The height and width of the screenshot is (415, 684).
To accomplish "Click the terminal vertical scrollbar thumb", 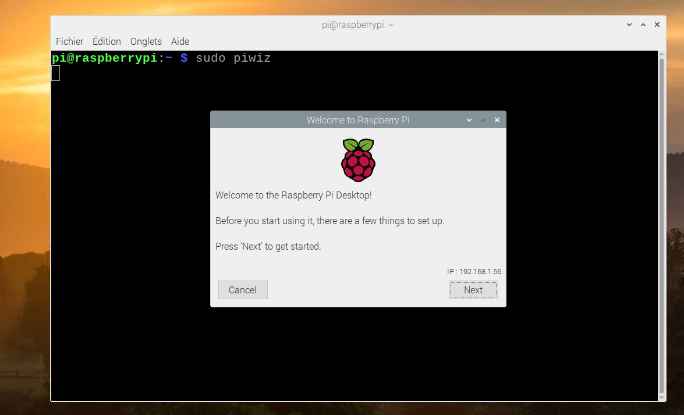I will tap(661, 226).
